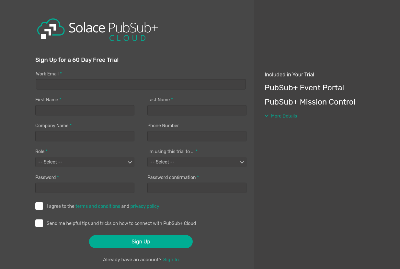Viewport: 400px width, 269px height.
Task: Select PubSub+ Event Portal in the trial panel
Action: coord(304,88)
